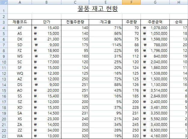Click order quantity cell 245
Screen dimensions: 188x139
(x=131, y=125)
